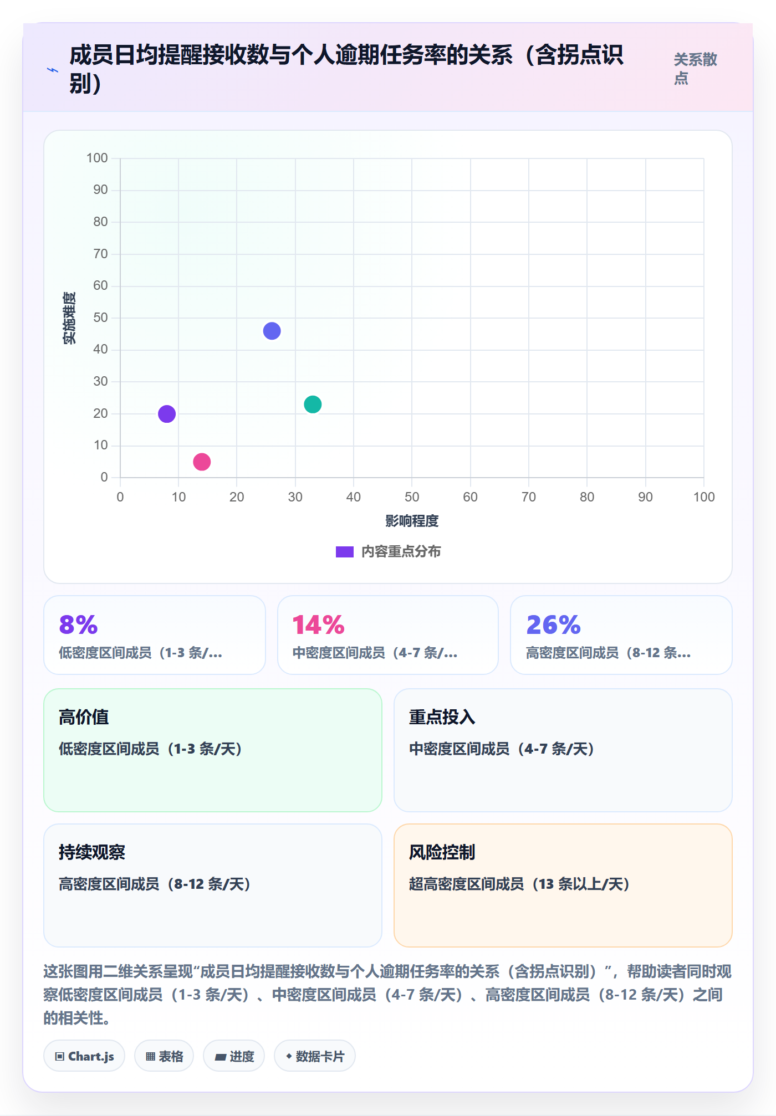This screenshot has width=776, height=1116.
Task: Select the blue scatter point at x=26
Action: (272, 331)
